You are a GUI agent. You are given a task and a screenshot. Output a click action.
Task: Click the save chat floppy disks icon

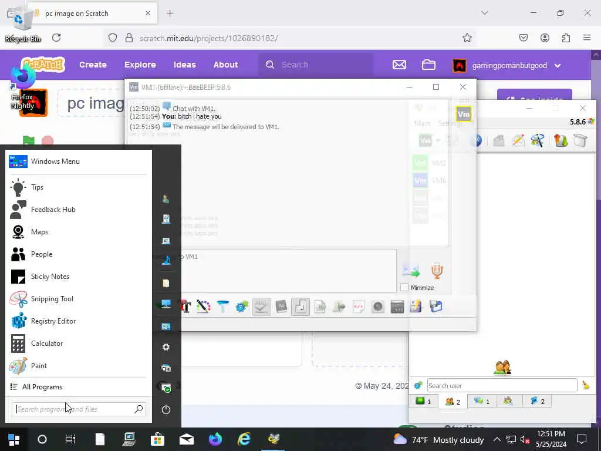pos(436,307)
